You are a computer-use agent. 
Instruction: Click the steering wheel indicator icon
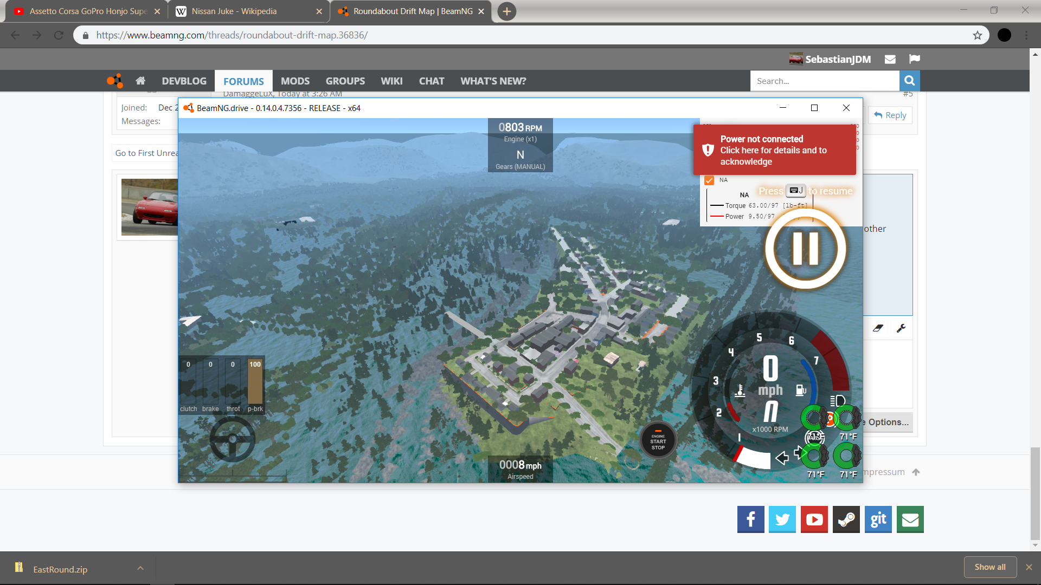232,440
